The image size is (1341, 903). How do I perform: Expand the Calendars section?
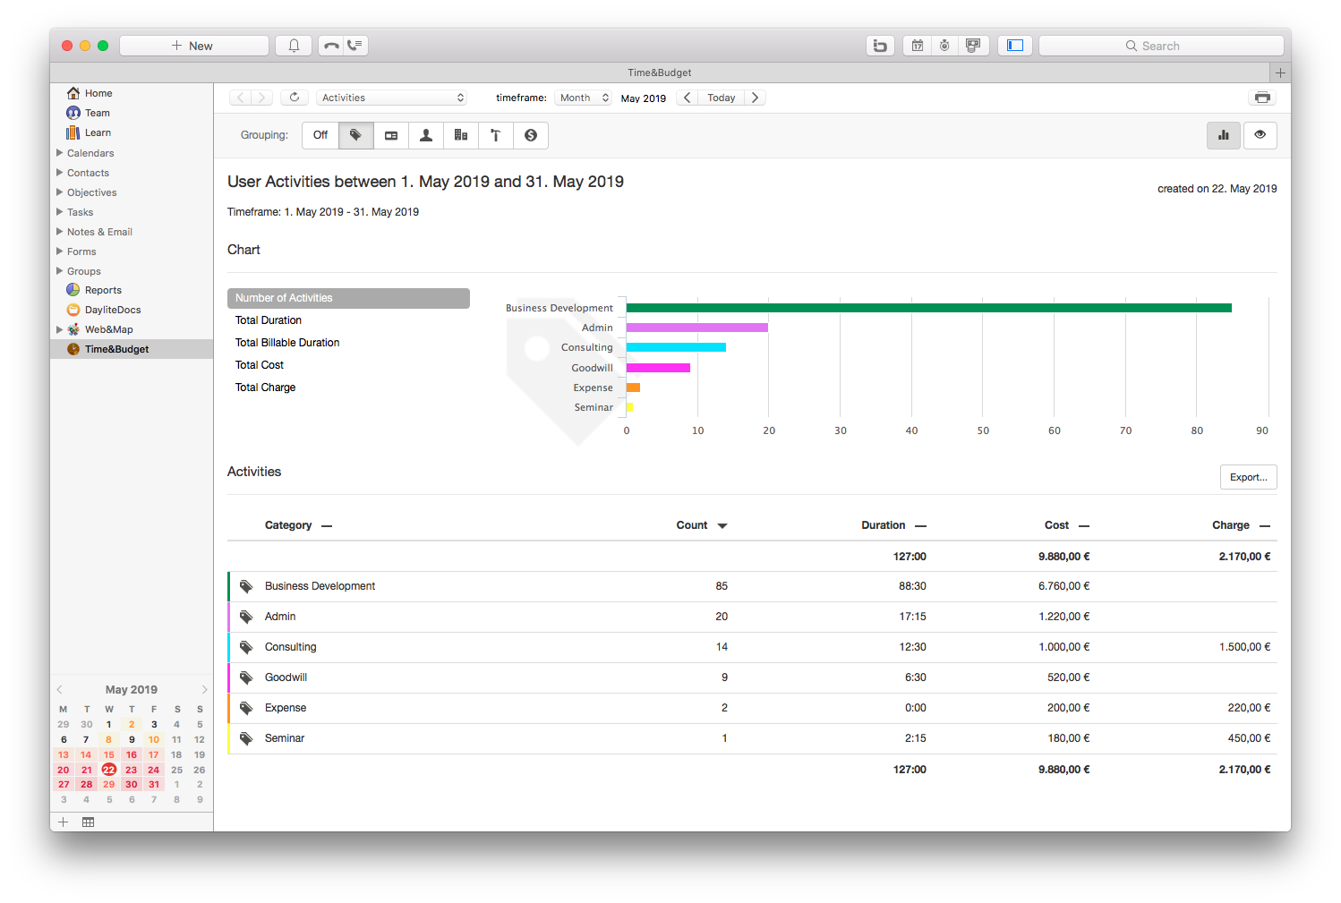pyautogui.click(x=60, y=153)
